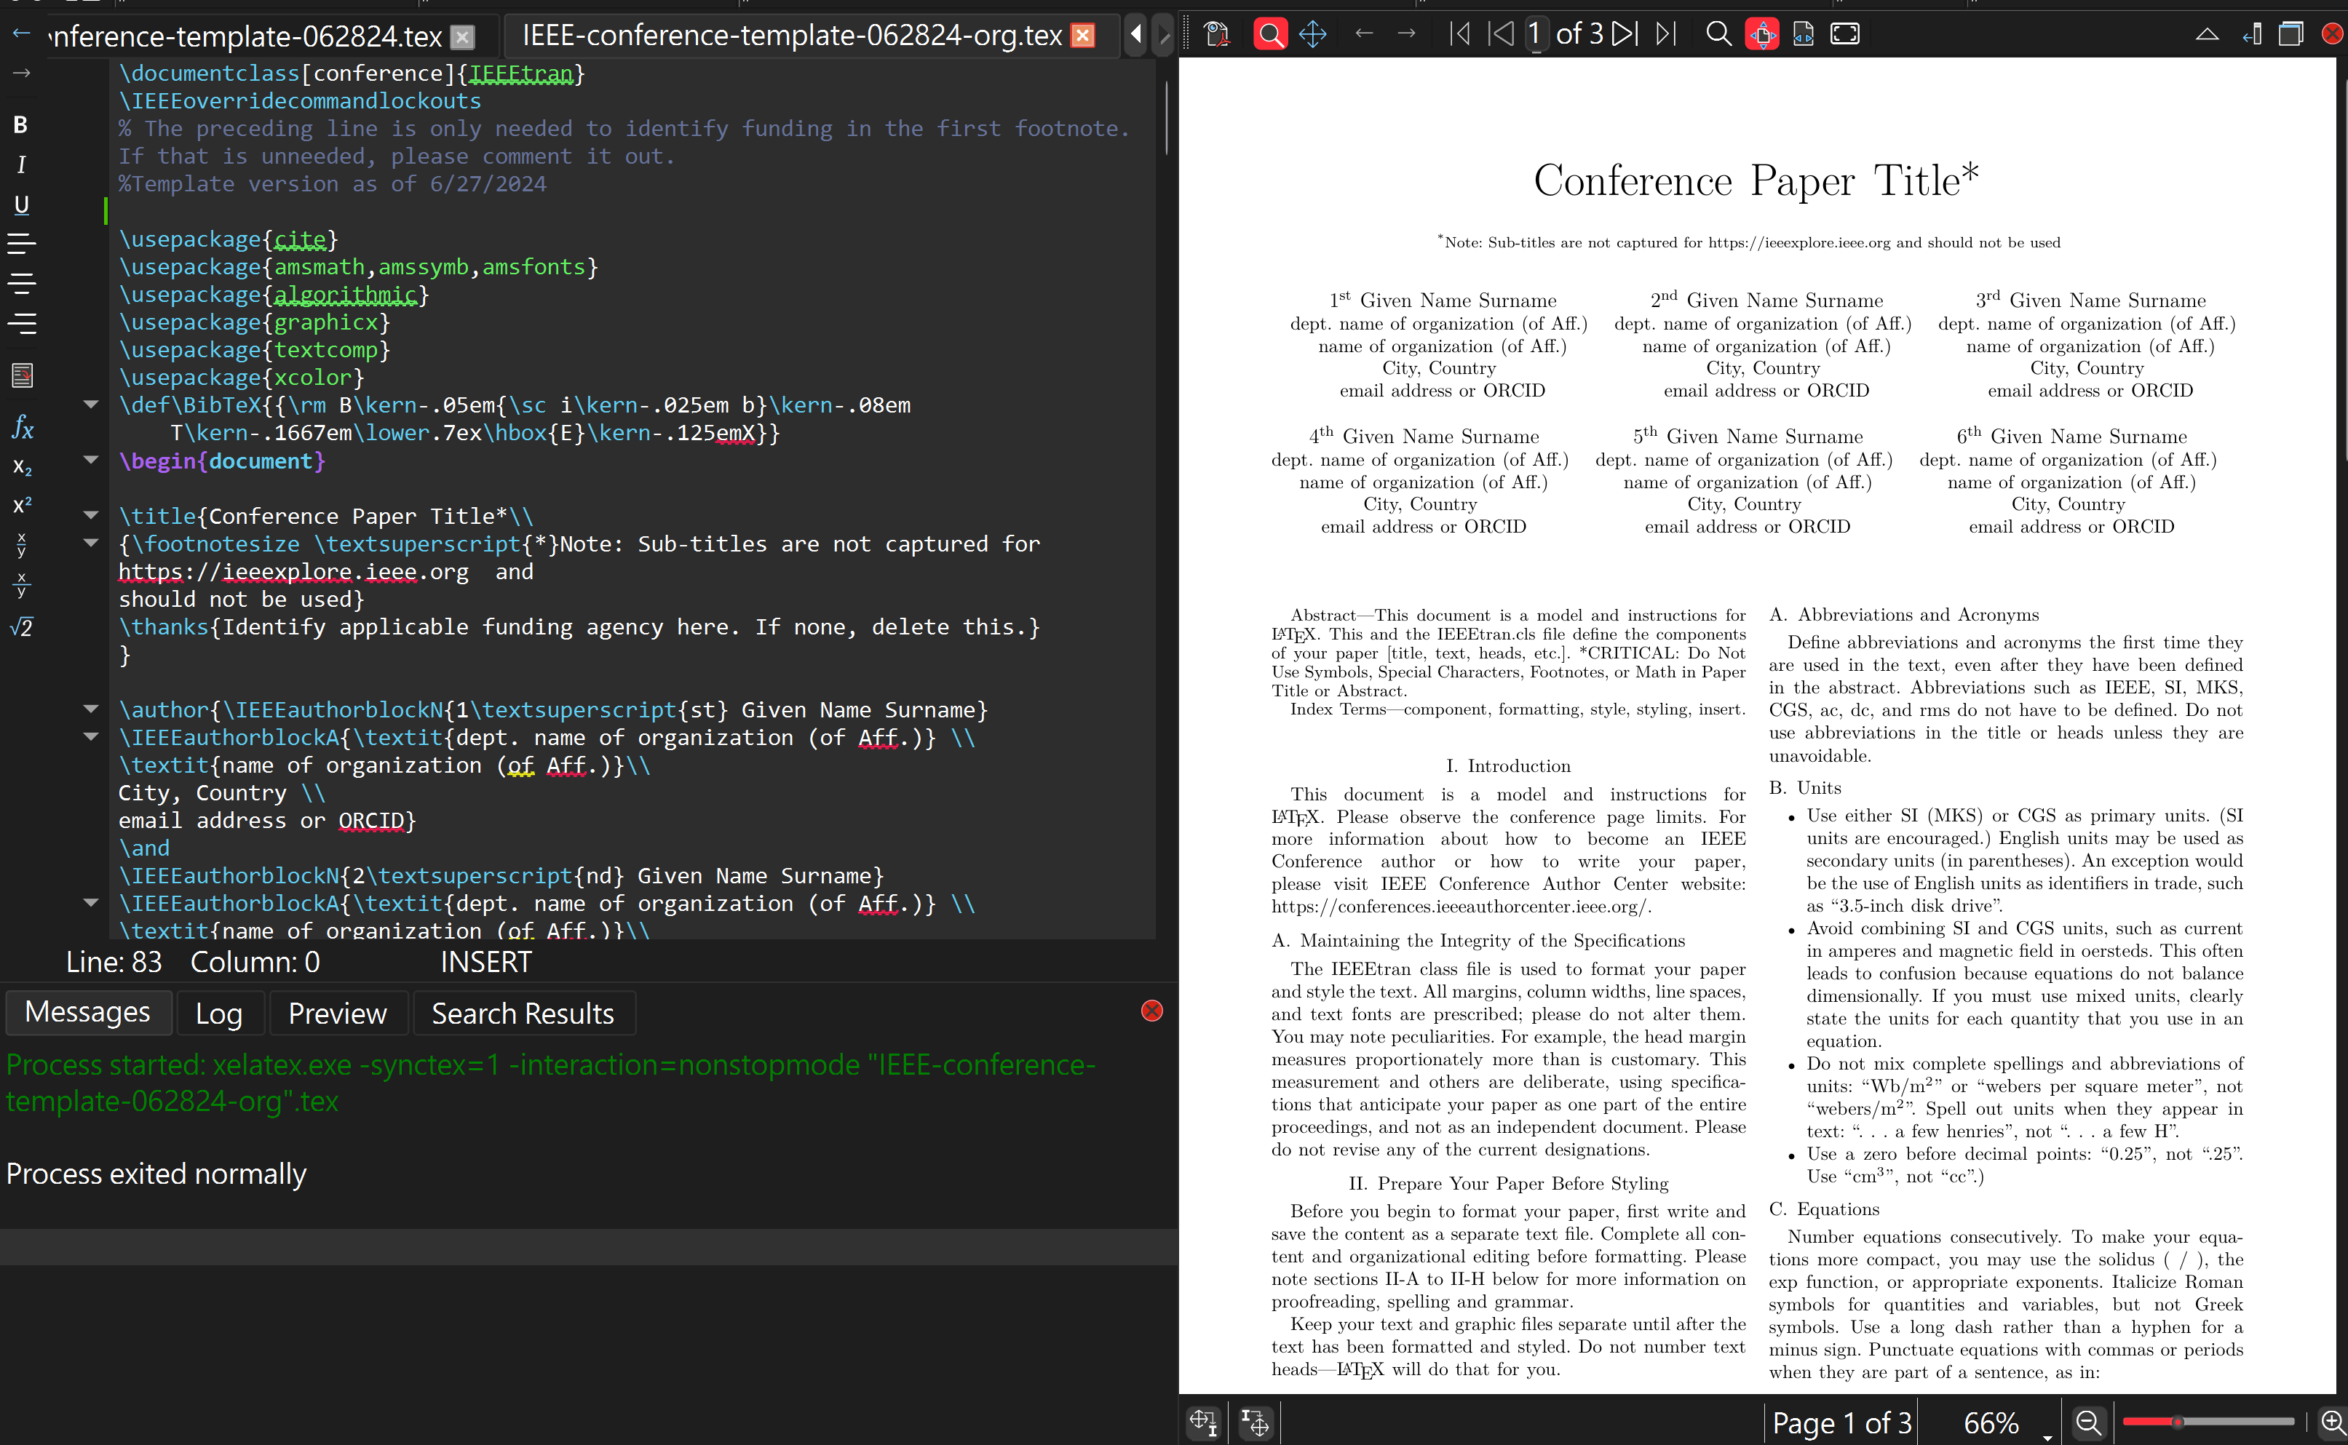
Task: Insert the display x/y dfrac icon below
Action: coord(21,585)
